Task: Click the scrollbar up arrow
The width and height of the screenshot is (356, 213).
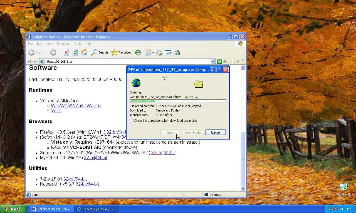Action: point(243,67)
